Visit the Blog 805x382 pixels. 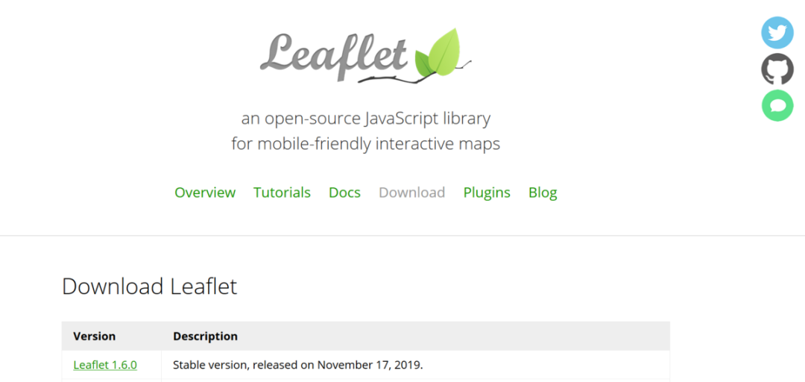coord(543,192)
